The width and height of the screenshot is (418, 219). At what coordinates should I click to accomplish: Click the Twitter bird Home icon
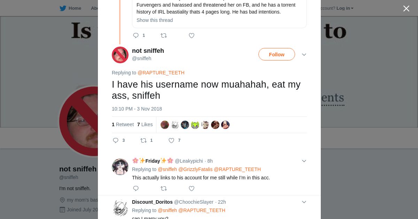click(63, 8)
